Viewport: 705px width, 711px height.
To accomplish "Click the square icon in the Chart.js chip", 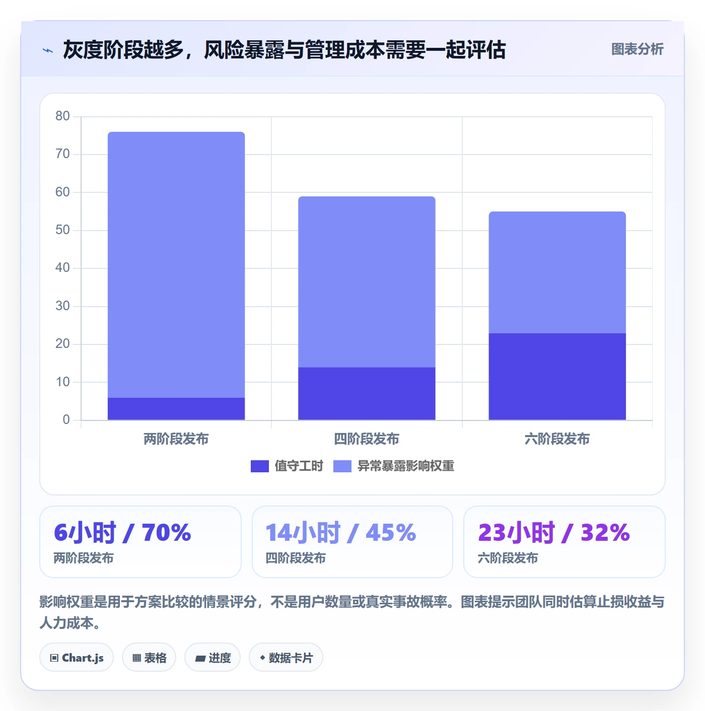I will coord(54,658).
